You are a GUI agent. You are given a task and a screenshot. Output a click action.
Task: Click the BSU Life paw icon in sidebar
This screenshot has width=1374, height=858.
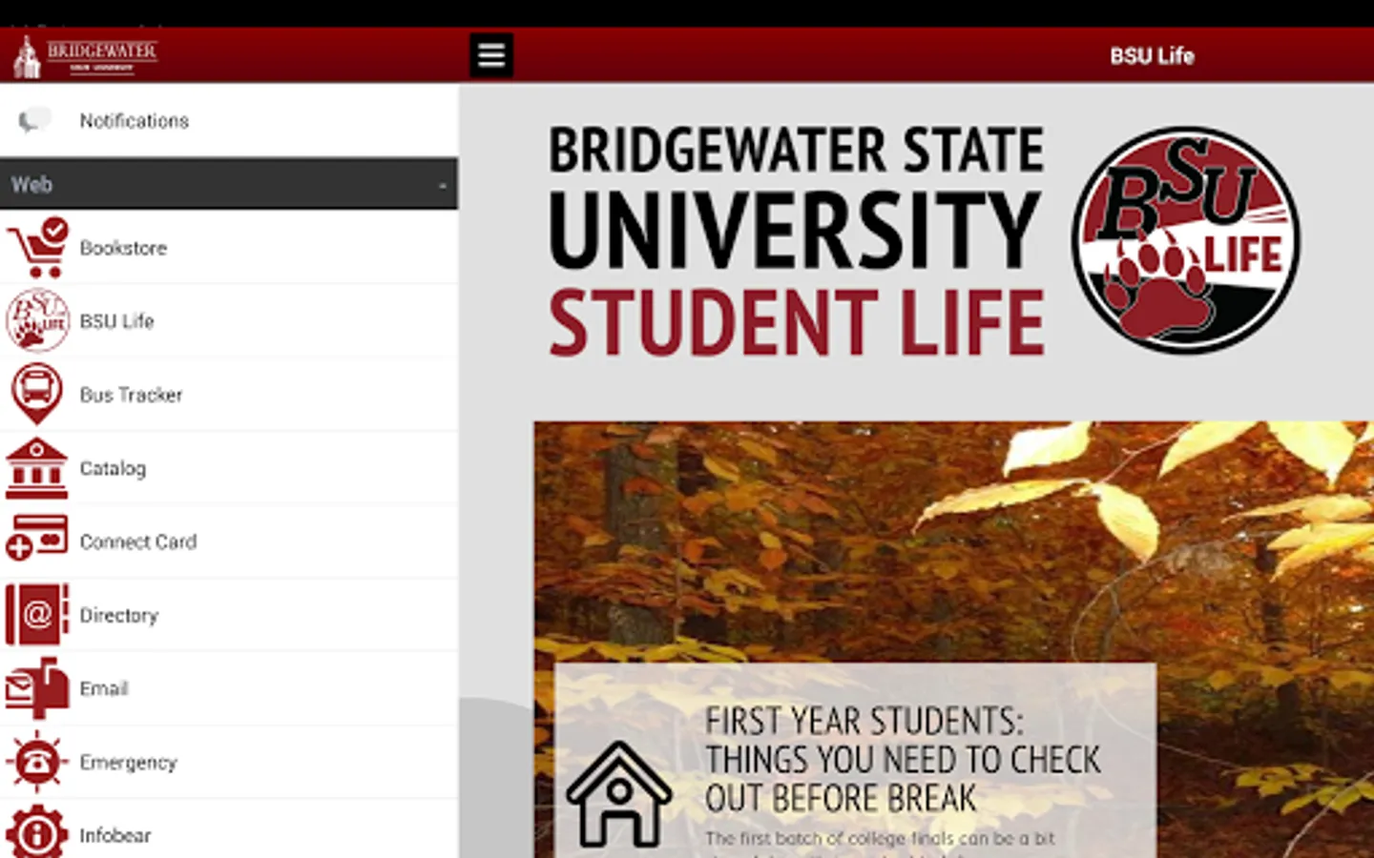click(37, 320)
